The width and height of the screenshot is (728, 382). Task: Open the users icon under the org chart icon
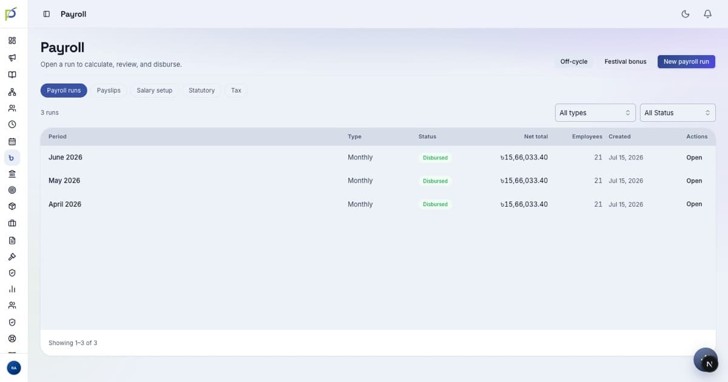pyautogui.click(x=12, y=108)
